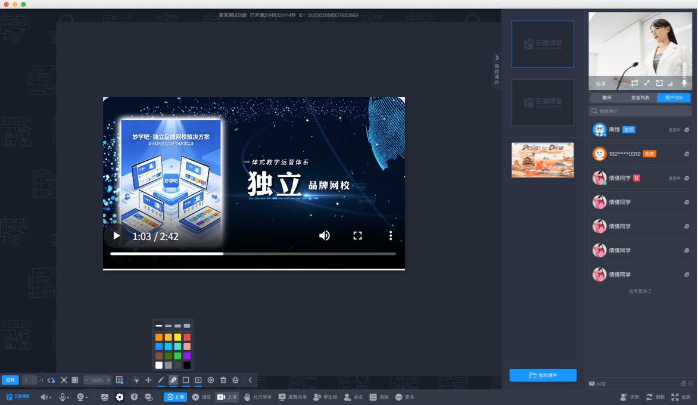Play the video in player

click(x=117, y=236)
